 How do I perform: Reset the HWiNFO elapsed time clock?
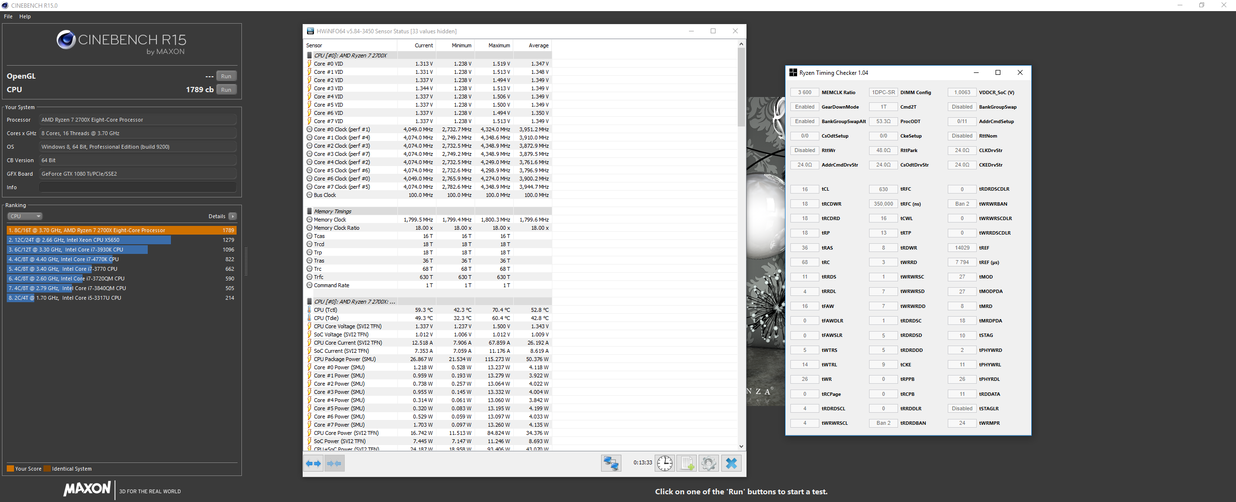pos(665,463)
